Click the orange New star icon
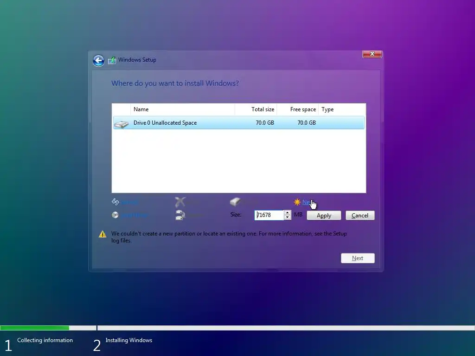Image resolution: width=475 pixels, height=356 pixels. (297, 202)
